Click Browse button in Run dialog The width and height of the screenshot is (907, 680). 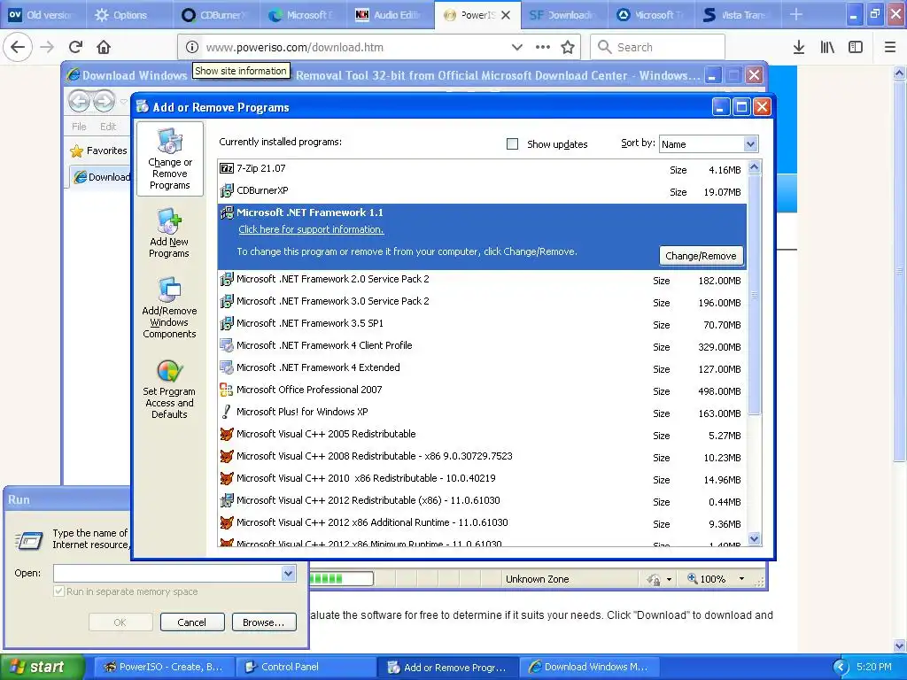[264, 622]
